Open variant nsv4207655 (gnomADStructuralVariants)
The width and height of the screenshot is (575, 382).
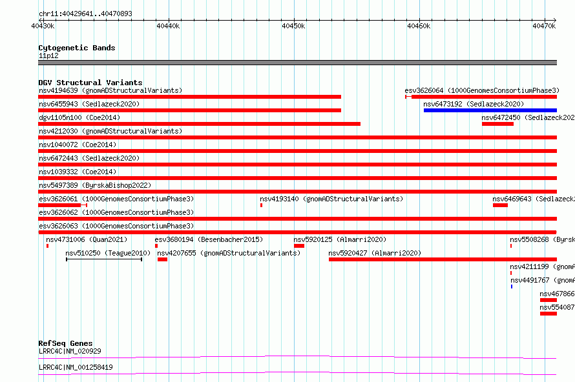tap(229, 253)
